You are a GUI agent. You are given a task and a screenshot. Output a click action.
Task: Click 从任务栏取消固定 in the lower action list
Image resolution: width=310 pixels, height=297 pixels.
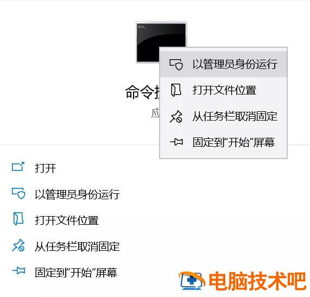pyautogui.click(x=77, y=247)
